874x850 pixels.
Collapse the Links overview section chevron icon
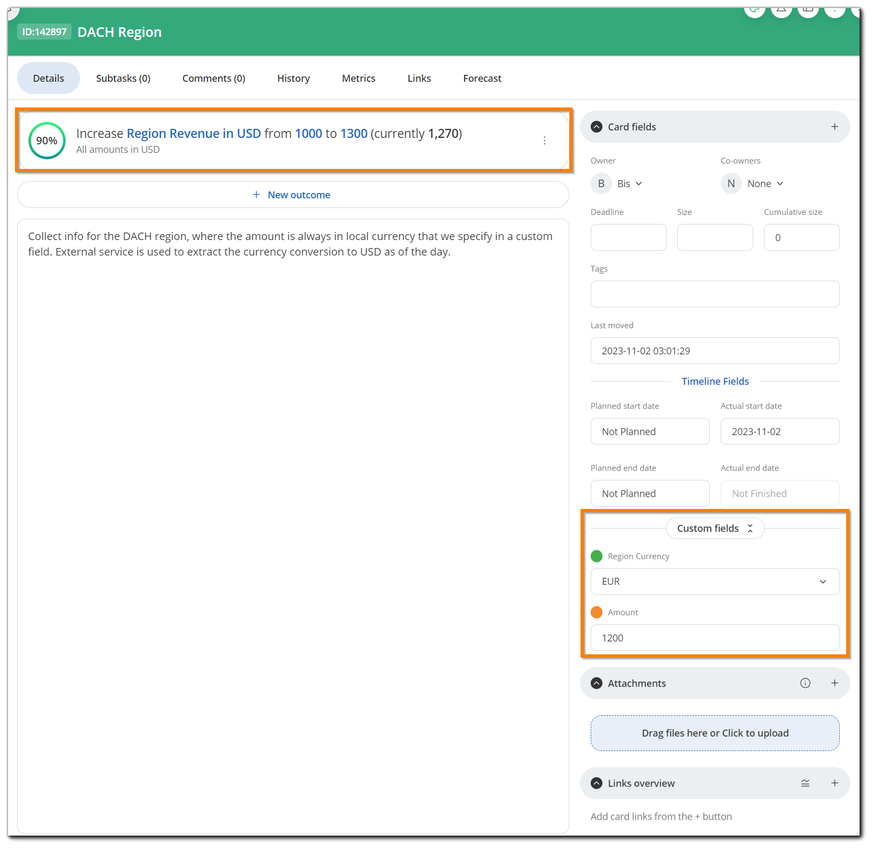tap(597, 783)
